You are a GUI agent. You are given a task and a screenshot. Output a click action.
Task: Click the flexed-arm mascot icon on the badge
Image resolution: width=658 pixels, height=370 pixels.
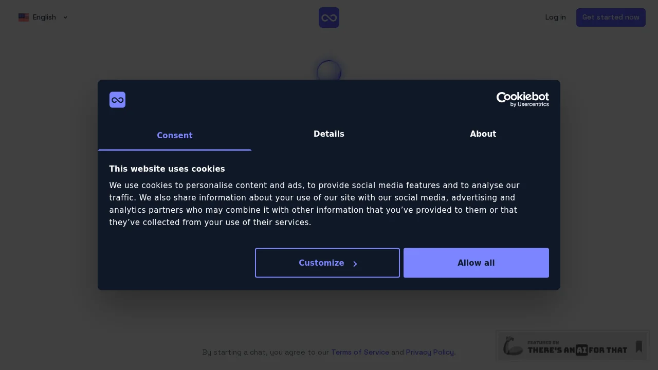click(x=512, y=346)
